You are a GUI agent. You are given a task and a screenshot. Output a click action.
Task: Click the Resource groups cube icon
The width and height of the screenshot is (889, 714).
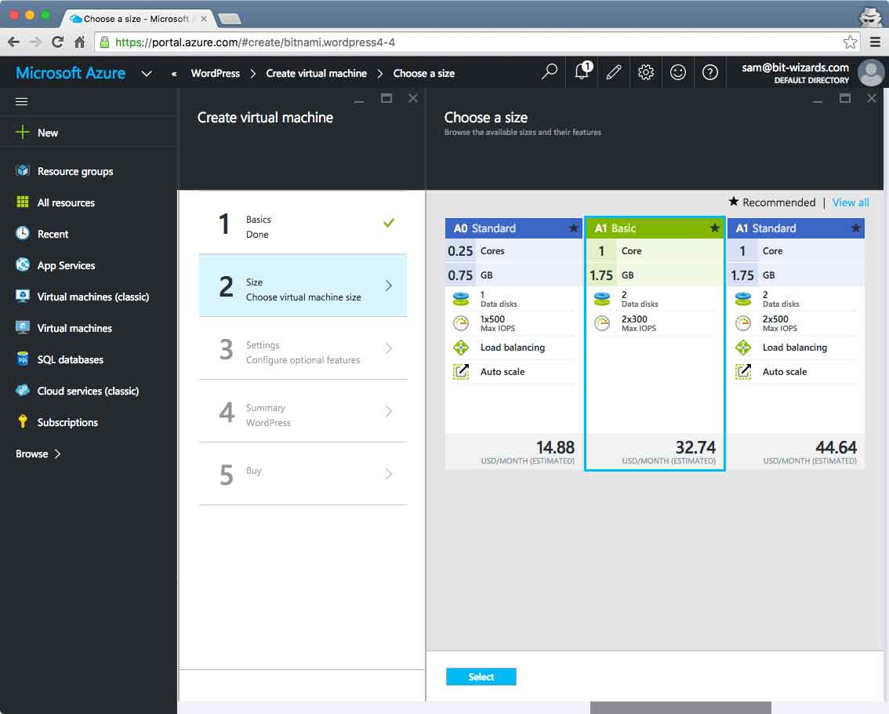pyautogui.click(x=23, y=170)
